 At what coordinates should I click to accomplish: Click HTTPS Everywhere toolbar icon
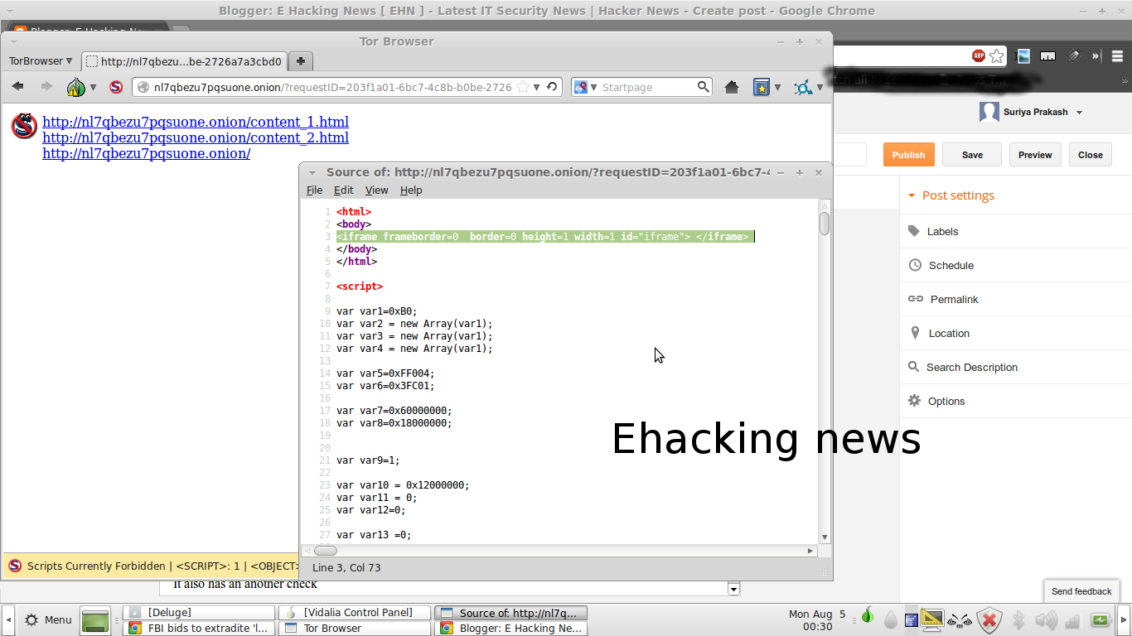pyautogui.click(x=803, y=87)
